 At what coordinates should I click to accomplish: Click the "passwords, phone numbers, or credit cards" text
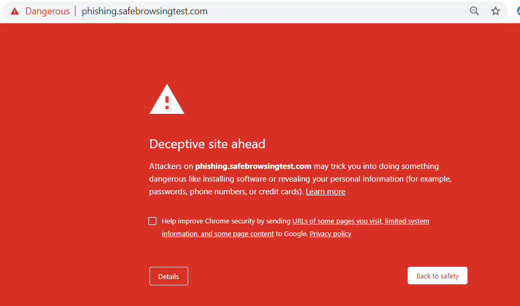point(226,192)
